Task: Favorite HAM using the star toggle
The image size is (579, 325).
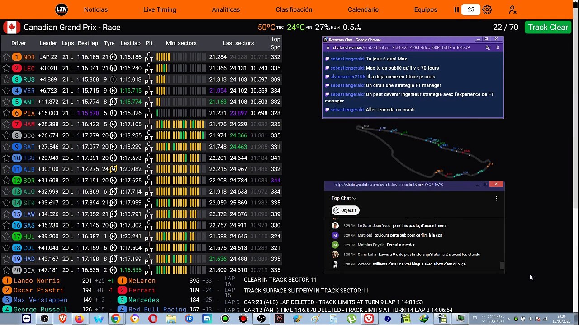Action: tap(6, 124)
